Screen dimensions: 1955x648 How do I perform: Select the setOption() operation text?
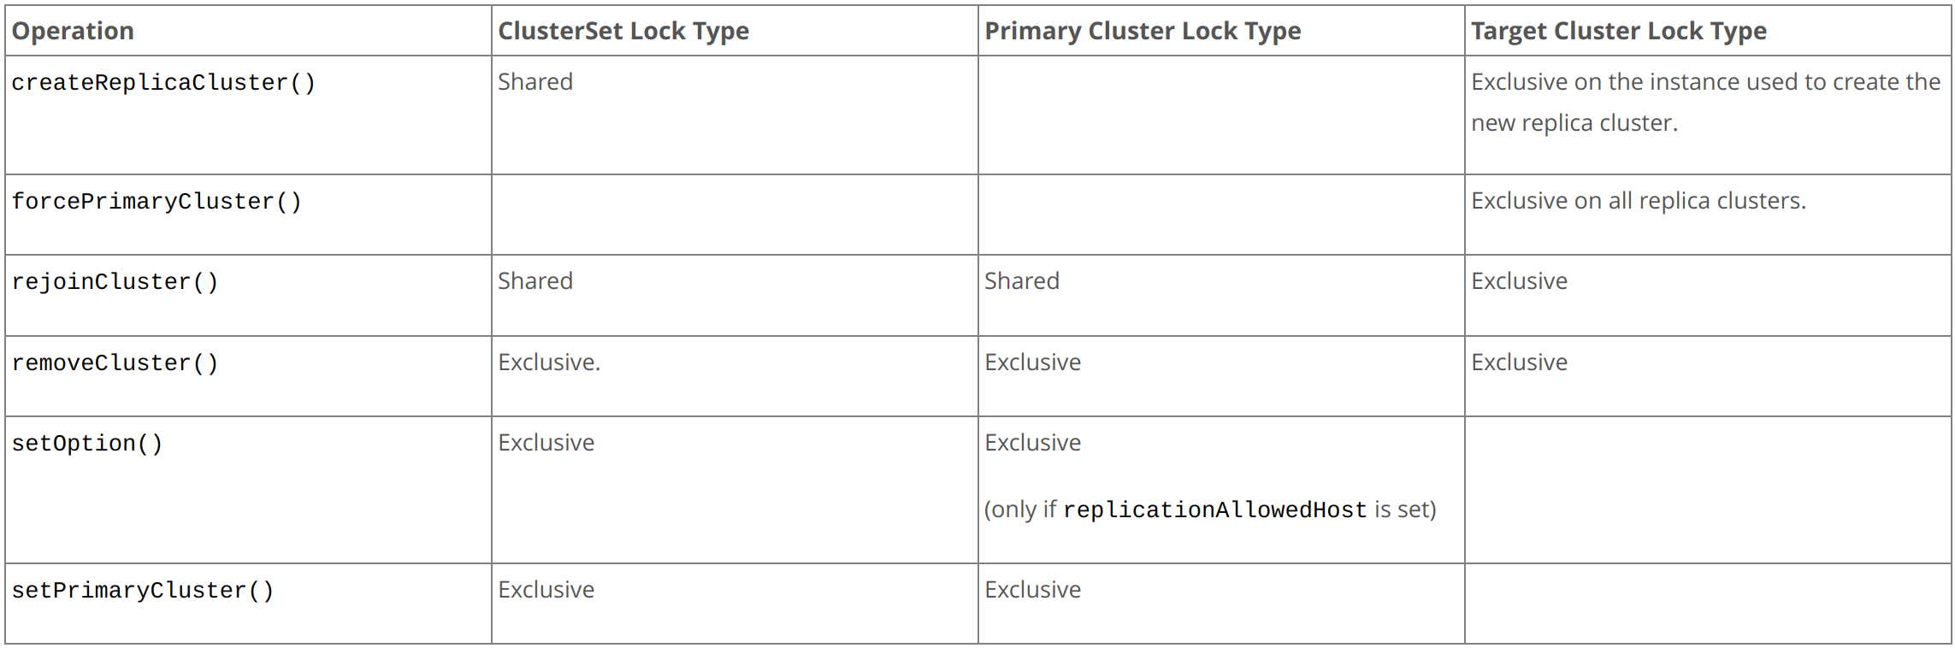pyautogui.click(x=86, y=444)
